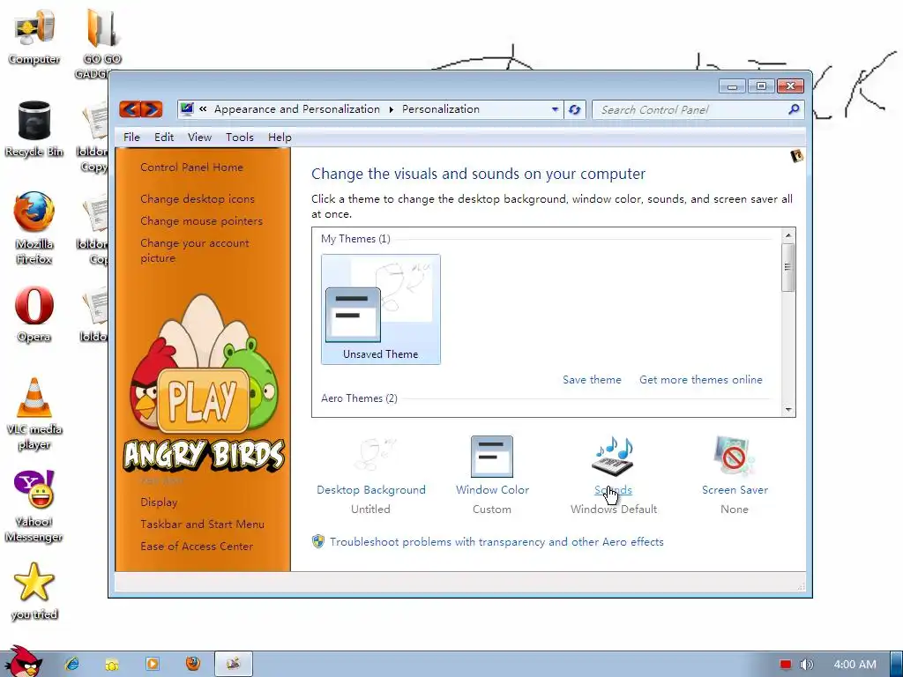Open VLC media player desktop icon
The image size is (903, 677).
click(x=34, y=413)
